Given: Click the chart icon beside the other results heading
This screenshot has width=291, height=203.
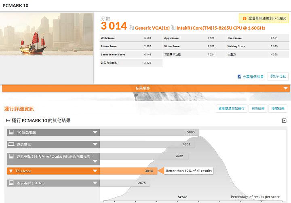Looking at the screenshot, I should (8, 121).
